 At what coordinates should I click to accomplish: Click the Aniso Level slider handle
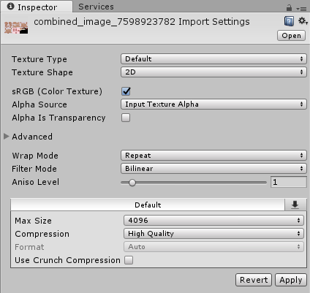132,183
